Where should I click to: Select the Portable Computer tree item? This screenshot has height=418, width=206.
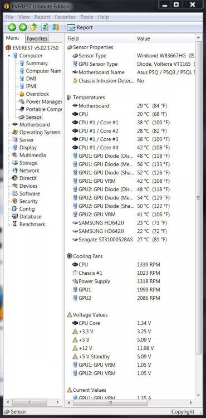40,109
